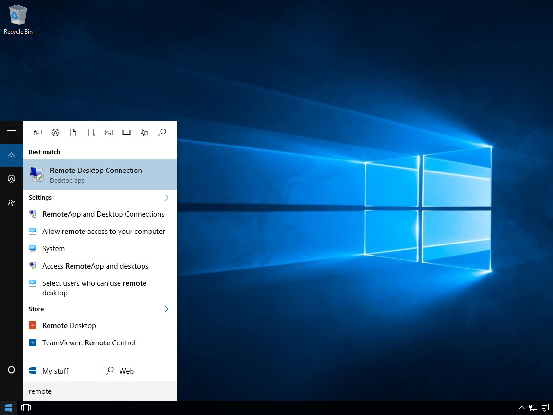Show hidden system tray icons
This screenshot has width=553, height=415.
(x=522, y=408)
